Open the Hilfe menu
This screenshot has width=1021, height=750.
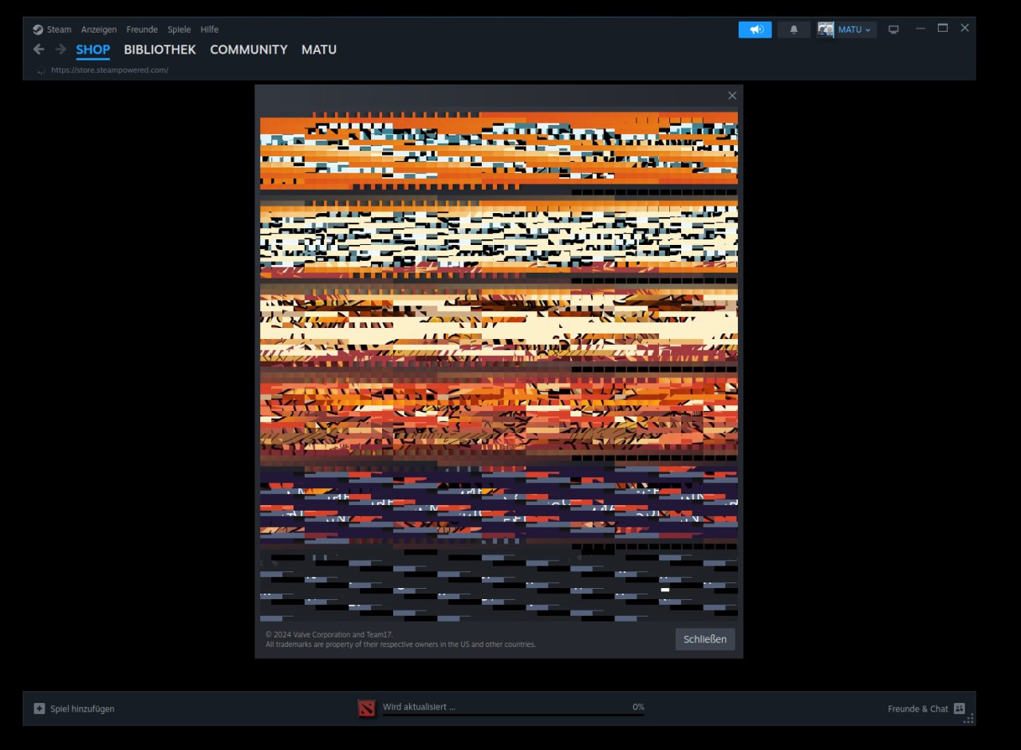tap(209, 30)
